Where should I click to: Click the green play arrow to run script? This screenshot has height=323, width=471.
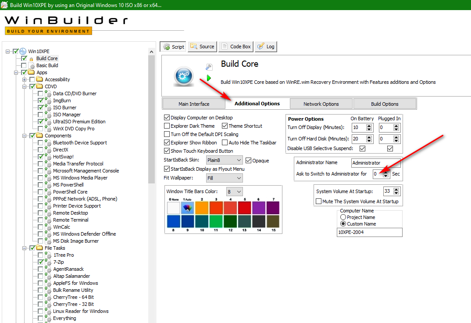pos(209,78)
